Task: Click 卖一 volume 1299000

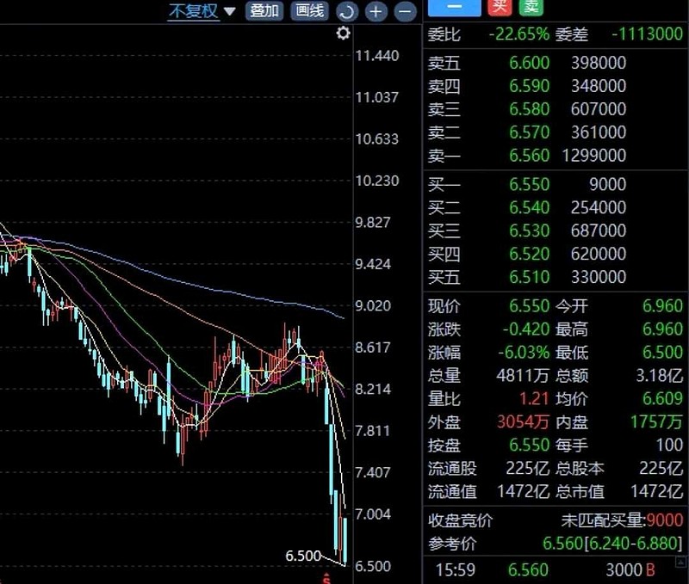Action: [x=594, y=156]
